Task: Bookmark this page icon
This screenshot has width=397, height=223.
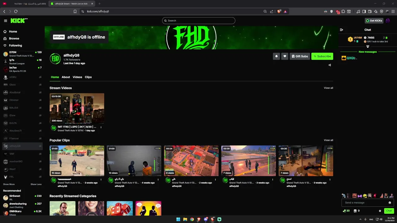Action: pos(75,11)
